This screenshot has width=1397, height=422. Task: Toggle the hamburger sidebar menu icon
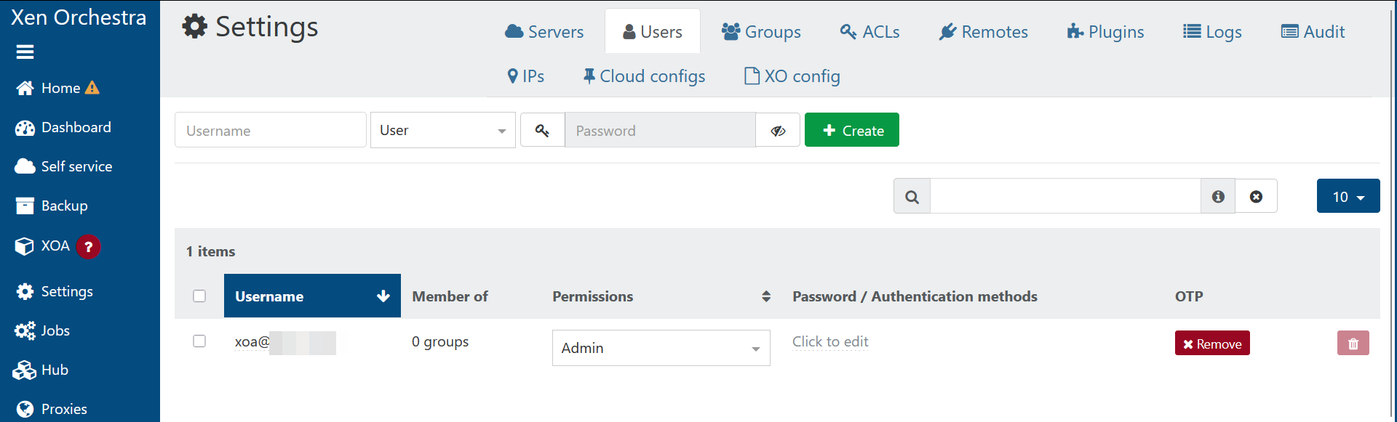25,52
